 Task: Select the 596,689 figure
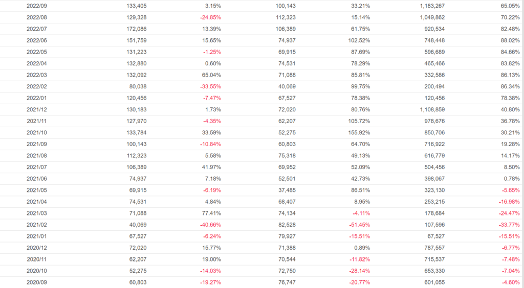(432, 52)
